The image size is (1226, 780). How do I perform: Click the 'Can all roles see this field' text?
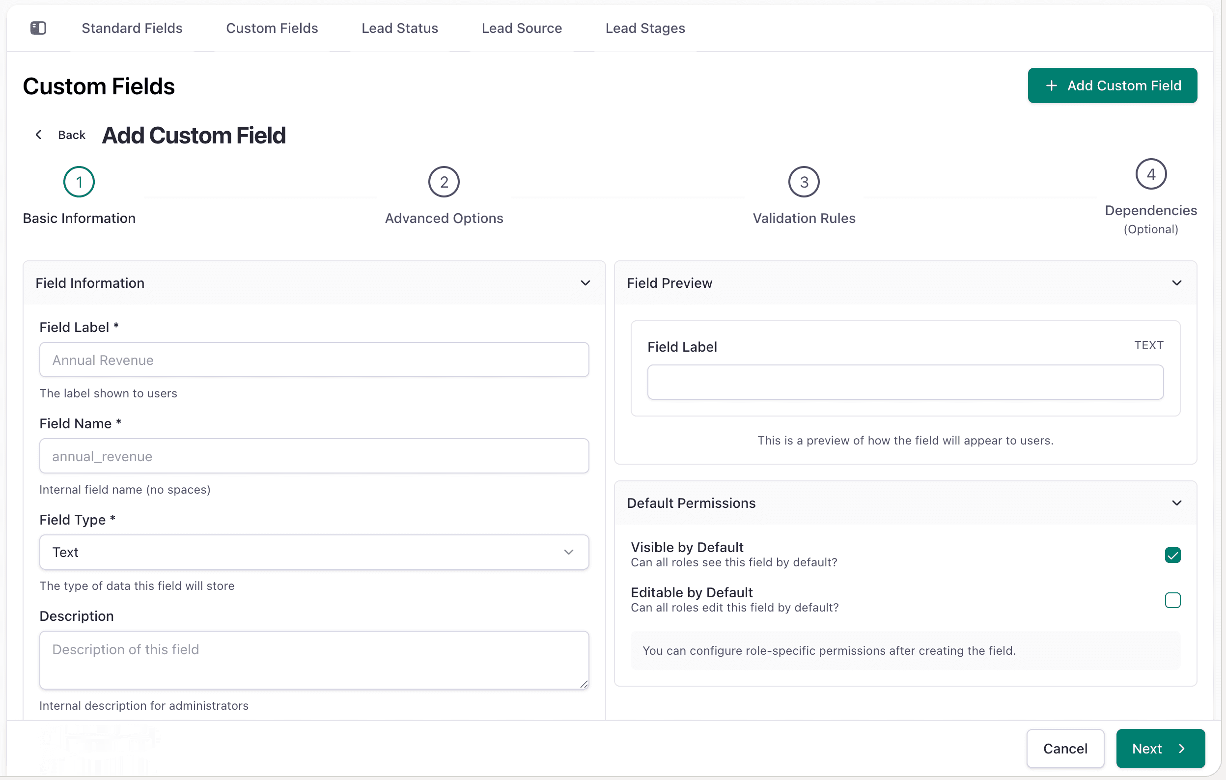(x=734, y=562)
